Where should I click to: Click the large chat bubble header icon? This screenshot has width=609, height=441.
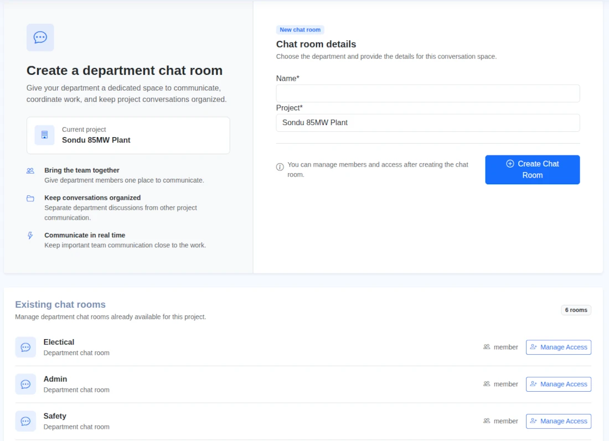[x=40, y=38]
